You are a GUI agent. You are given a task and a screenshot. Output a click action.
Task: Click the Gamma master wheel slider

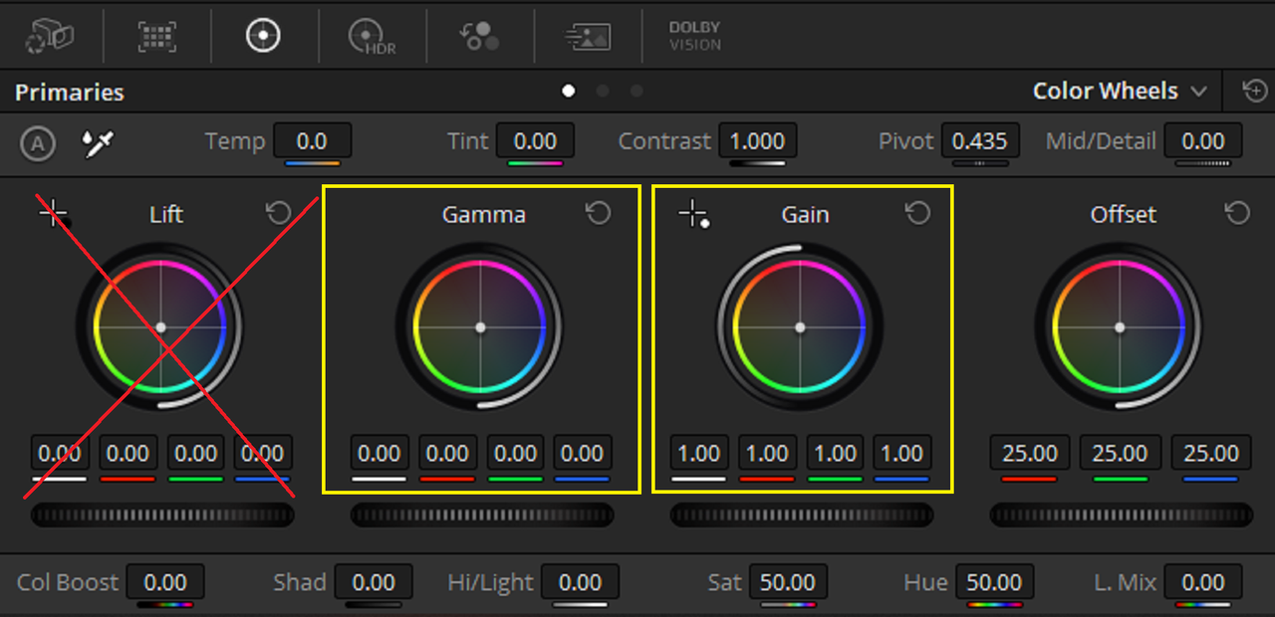click(x=482, y=514)
